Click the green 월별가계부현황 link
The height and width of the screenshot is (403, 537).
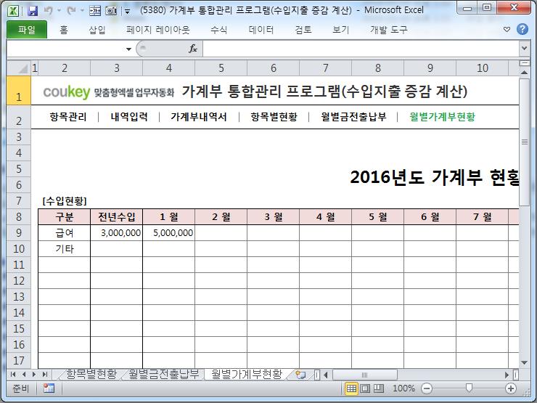coord(443,117)
